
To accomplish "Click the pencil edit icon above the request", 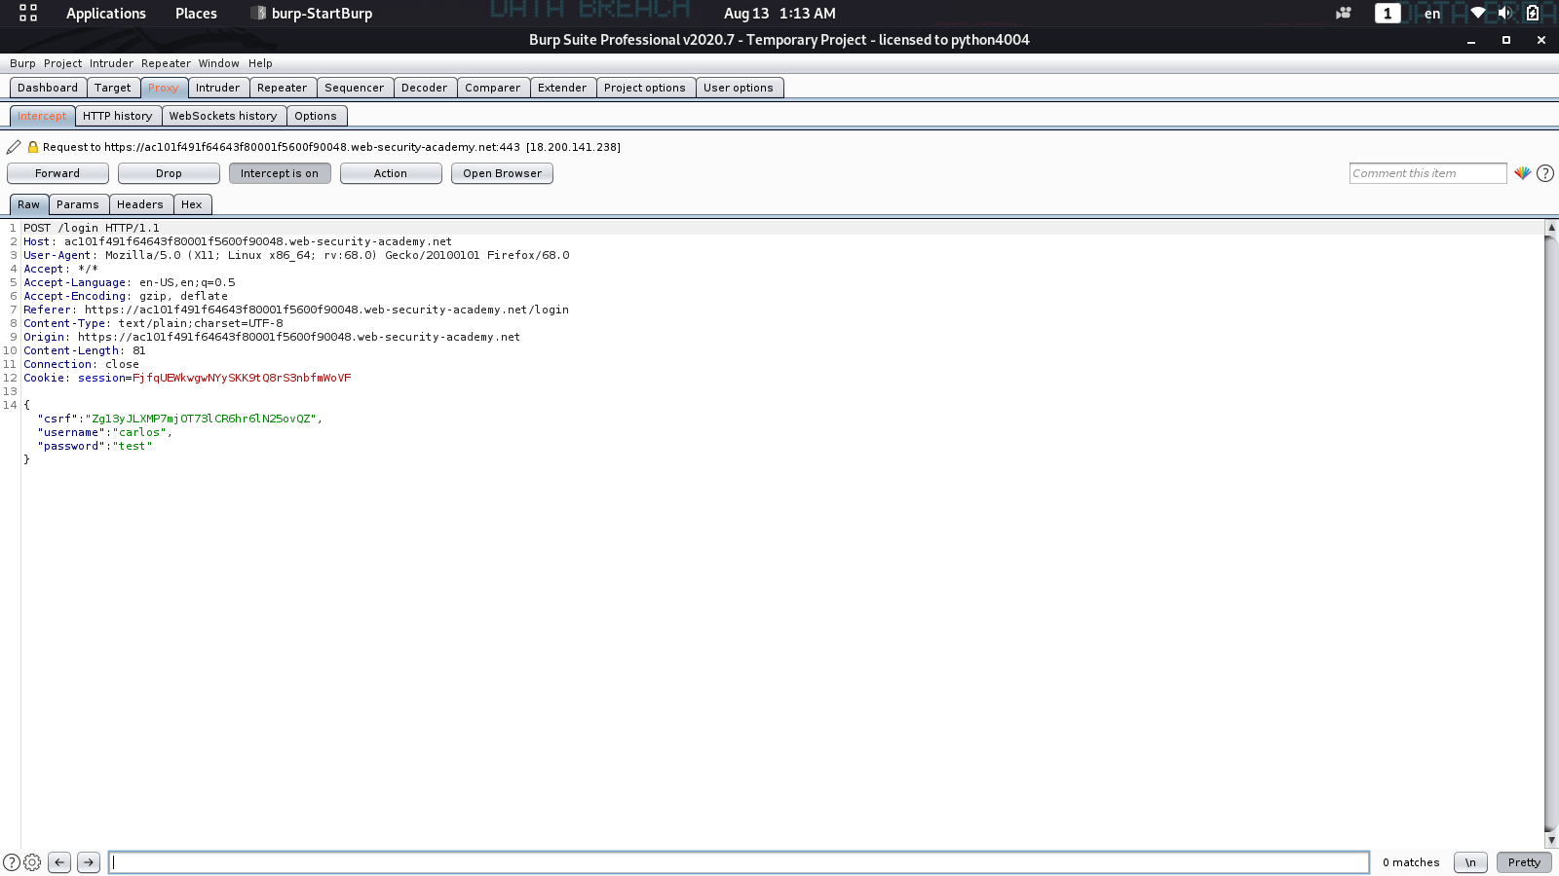I will coord(13,147).
